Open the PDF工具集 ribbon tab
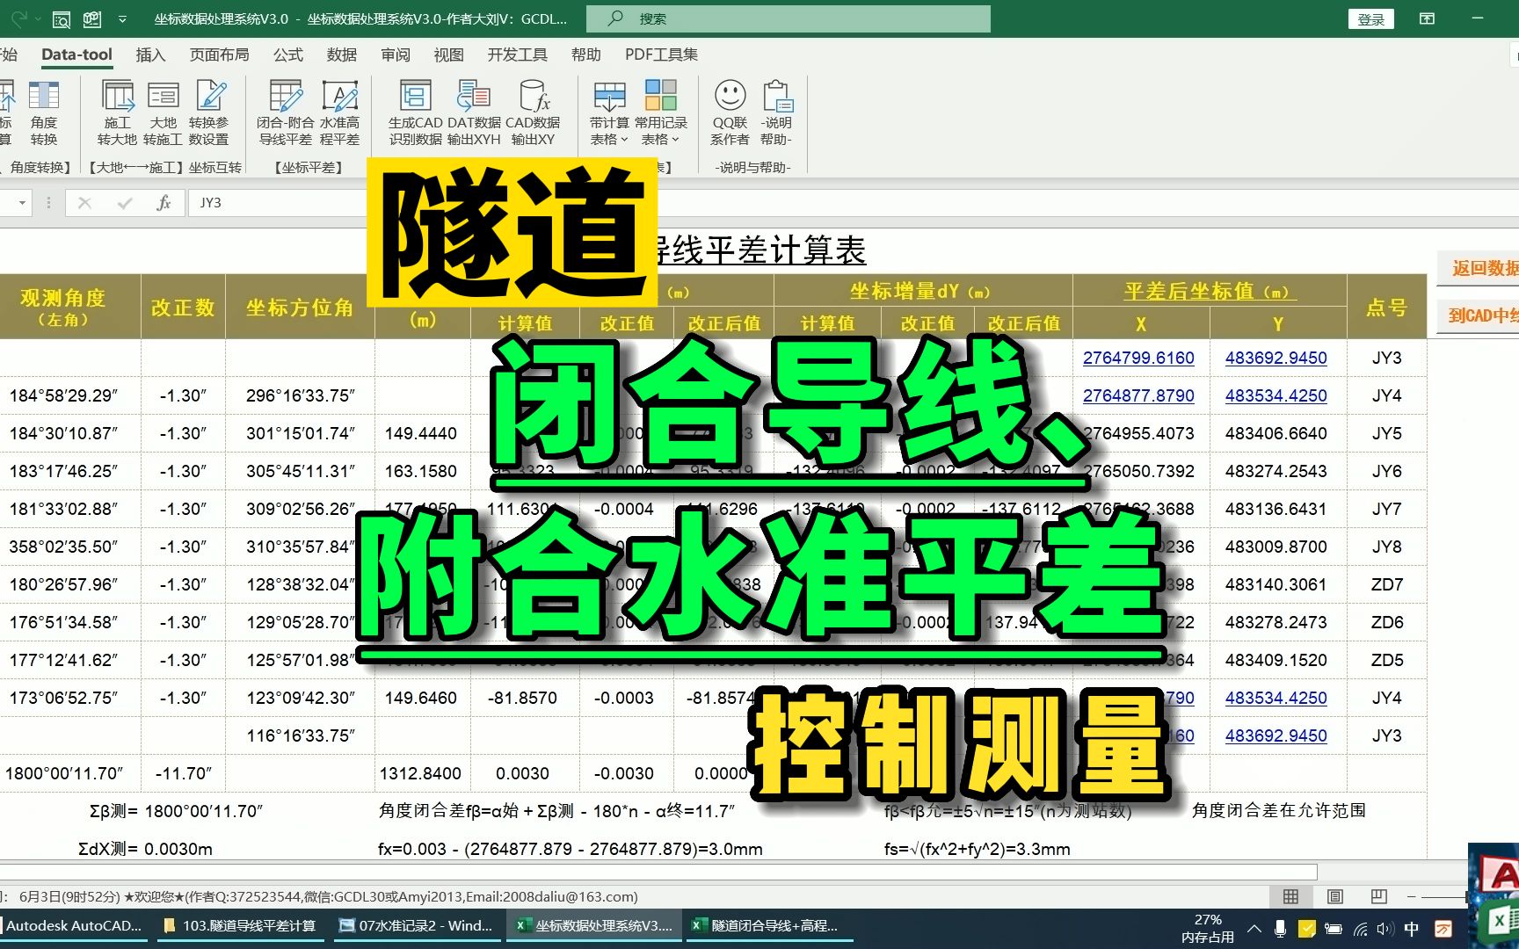Viewport: 1519px width, 949px height. [x=660, y=54]
